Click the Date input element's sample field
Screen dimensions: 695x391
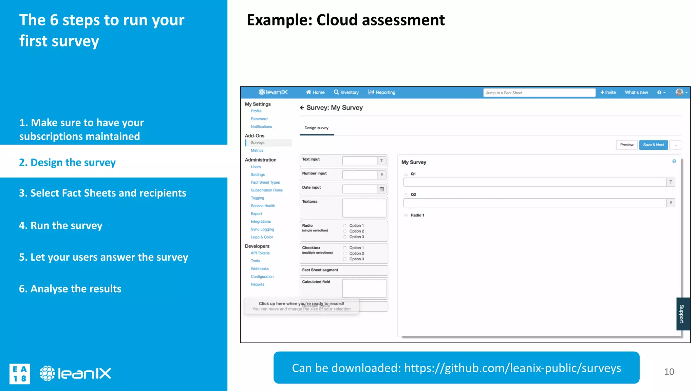click(360, 189)
